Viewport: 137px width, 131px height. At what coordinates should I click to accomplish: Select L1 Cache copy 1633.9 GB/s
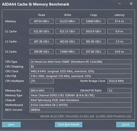pyautogui.click(x=93, y=31)
